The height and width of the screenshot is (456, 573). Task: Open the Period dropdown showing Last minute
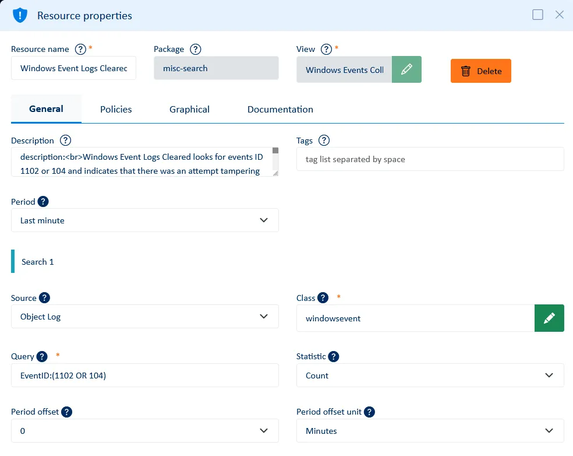[x=144, y=221]
